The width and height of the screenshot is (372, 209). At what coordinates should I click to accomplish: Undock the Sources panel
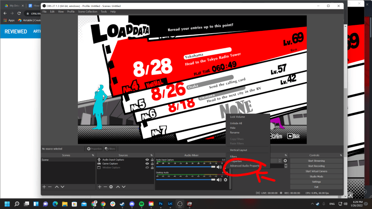[x=152, y=155]
